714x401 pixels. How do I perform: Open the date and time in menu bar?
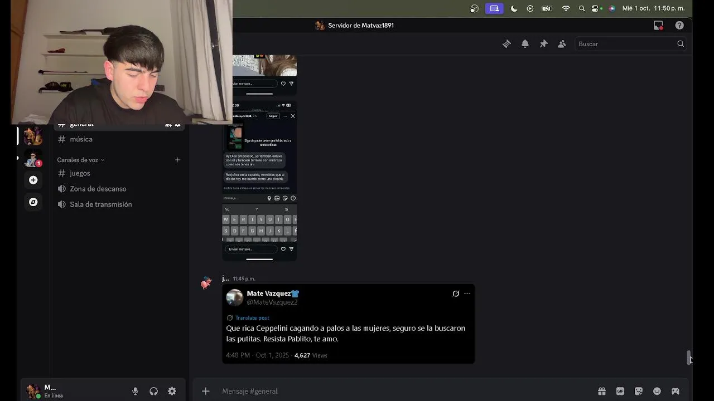[x=654, y=8]
